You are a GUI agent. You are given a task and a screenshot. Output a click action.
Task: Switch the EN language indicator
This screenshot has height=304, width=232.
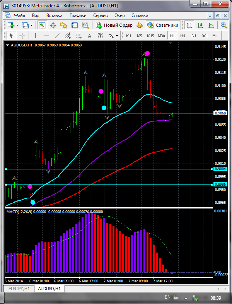[167, 297]
